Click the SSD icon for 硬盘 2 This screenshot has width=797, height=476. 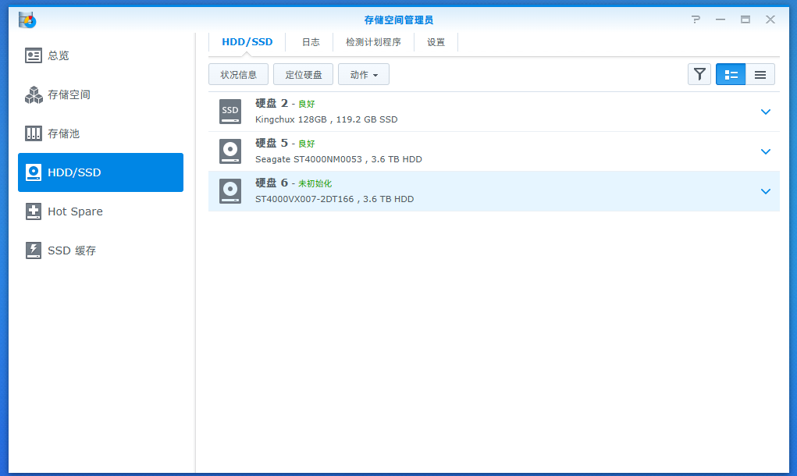tap(230, 112)
